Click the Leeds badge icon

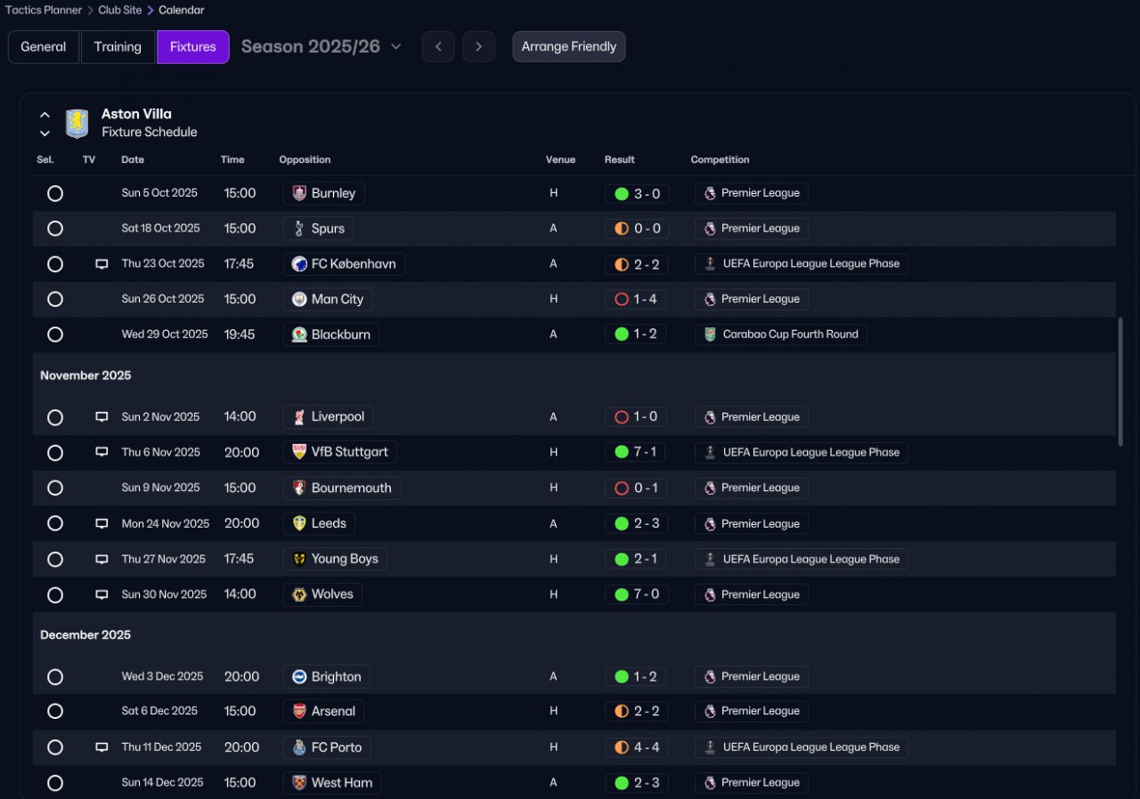(x=299, y=524)
